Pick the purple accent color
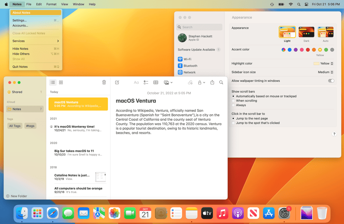 (x=296, y=50)
